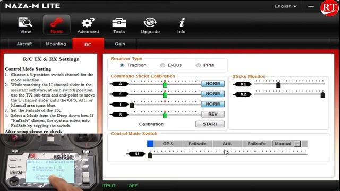Viewport: 340px width, 191px height.
Task: Click the channel A label
Action: [120, 84]
